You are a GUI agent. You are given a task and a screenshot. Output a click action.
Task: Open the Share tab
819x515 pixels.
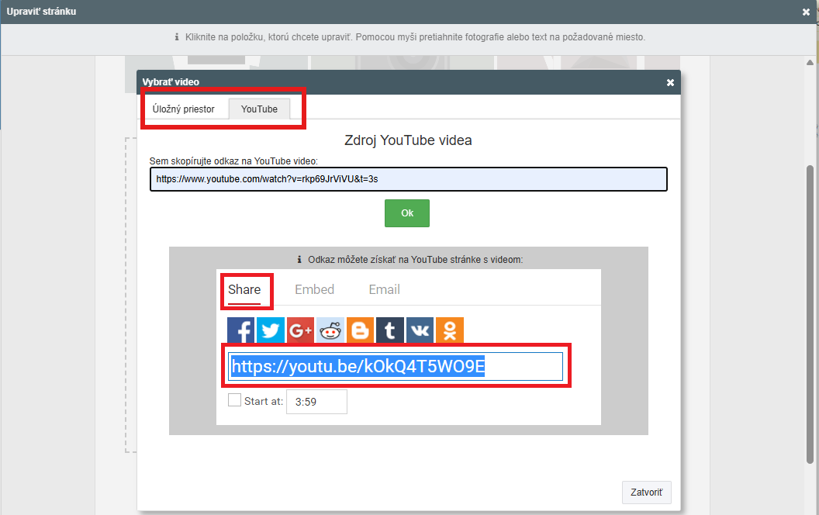pos(244,289)
